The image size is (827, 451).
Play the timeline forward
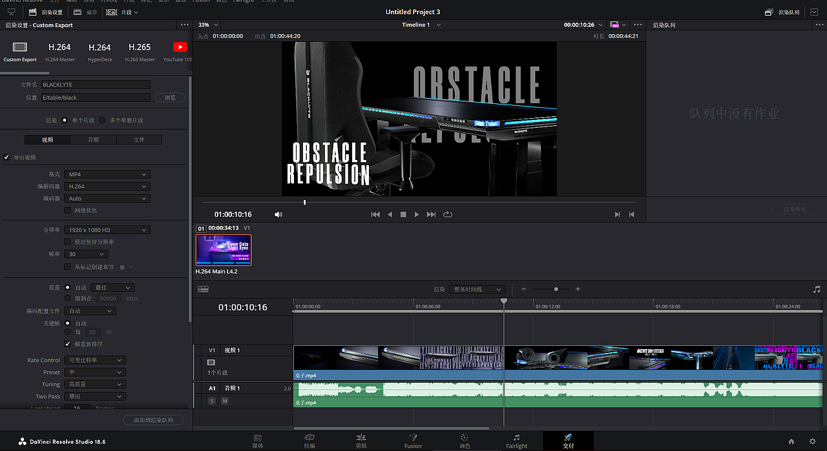coord(417,214)
